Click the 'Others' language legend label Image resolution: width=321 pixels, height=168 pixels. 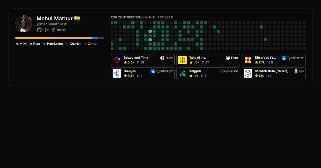point(93,44)
